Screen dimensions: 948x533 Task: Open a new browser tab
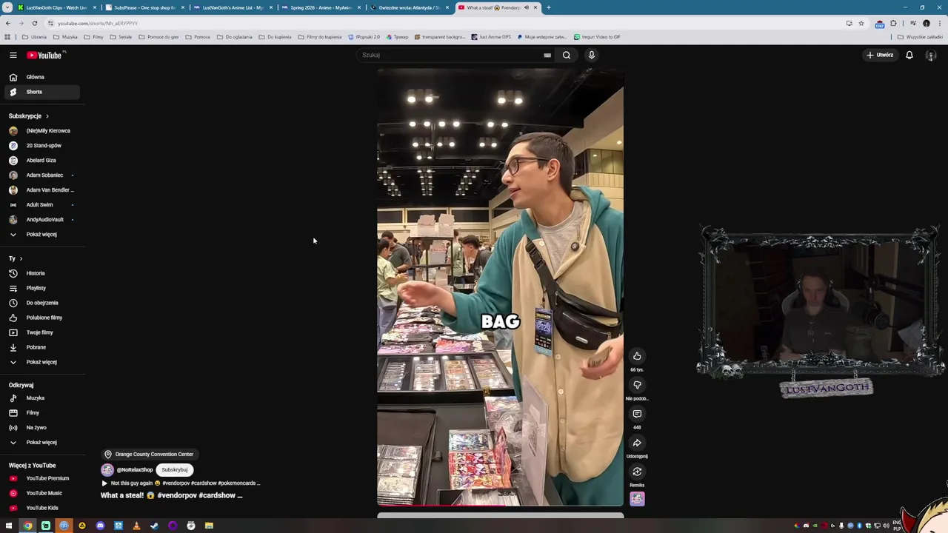click(549, 7)
